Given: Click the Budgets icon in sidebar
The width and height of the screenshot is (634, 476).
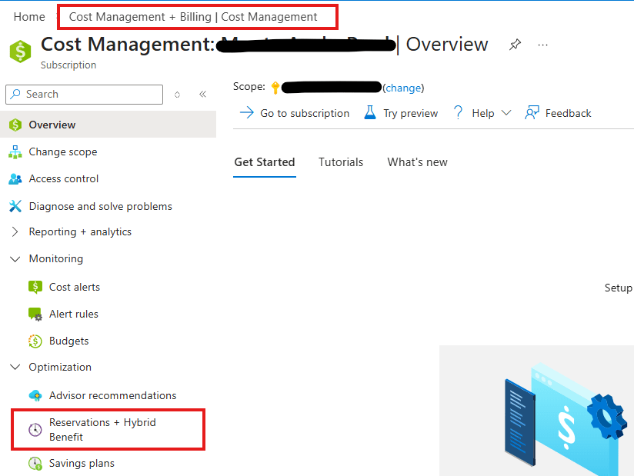Looking at the screenshot, I should point(35,341).
